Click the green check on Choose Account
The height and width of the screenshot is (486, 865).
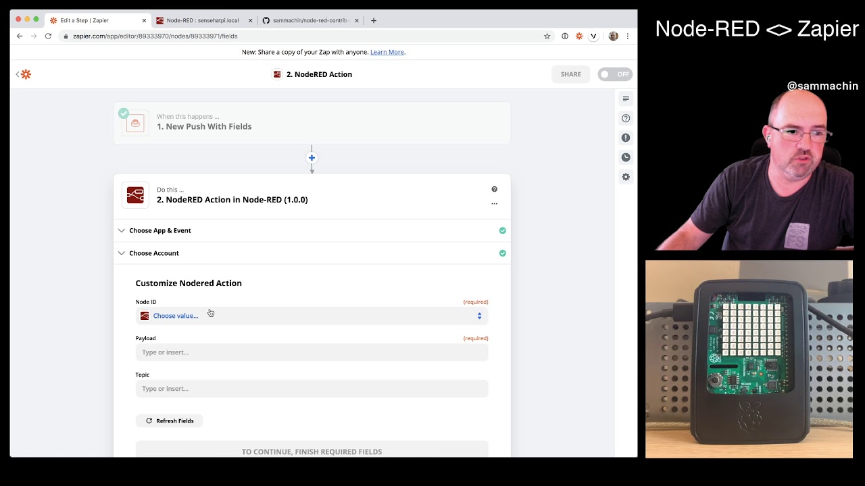[x=502, y=253]
